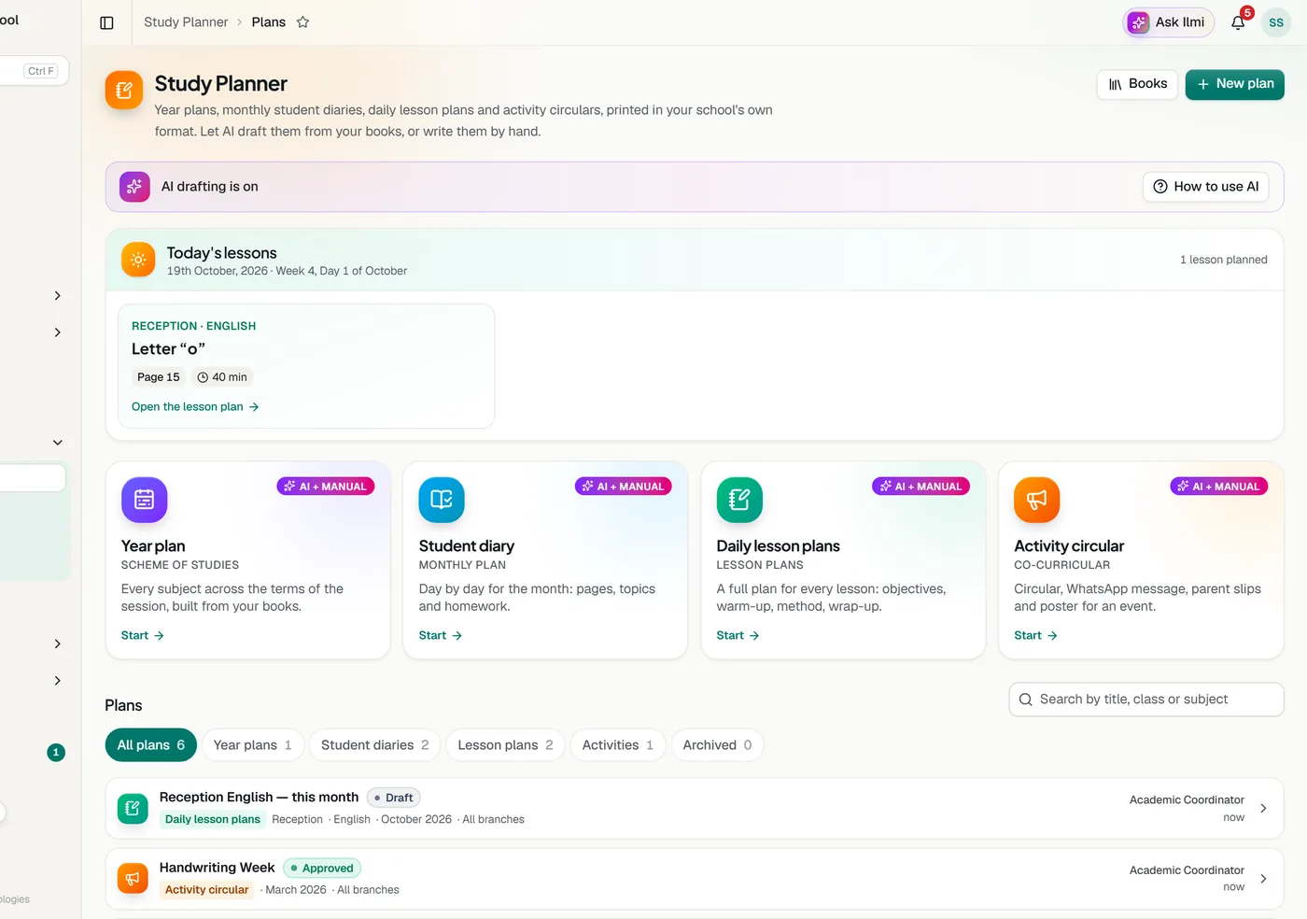Click the Year plan calendar icon
Screen dimensions: 1307x919
[x=145, y=500]
